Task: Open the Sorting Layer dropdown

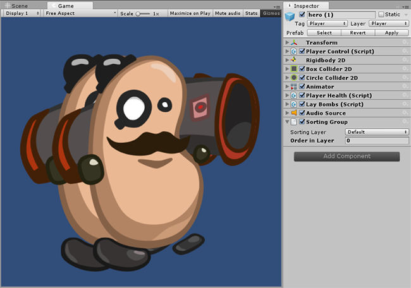Action: coord(377,132)
